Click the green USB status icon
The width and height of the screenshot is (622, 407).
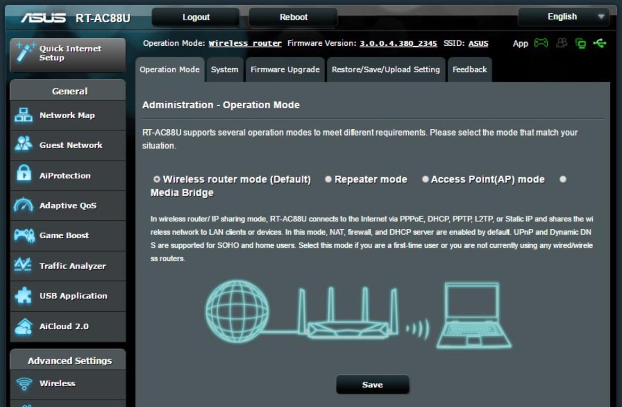pyautogui.click(x=599, y=43)
